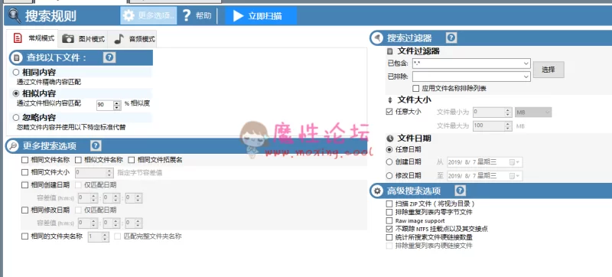Click help icon next to 更多搜索选项
612x277 pixels.
click(x=96, y=146)
